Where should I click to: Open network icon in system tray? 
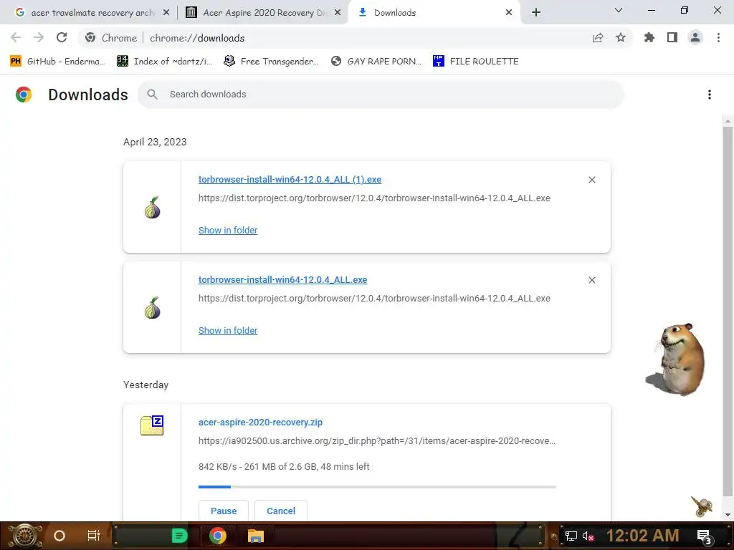pyautogui.click(x=571, y=536)
